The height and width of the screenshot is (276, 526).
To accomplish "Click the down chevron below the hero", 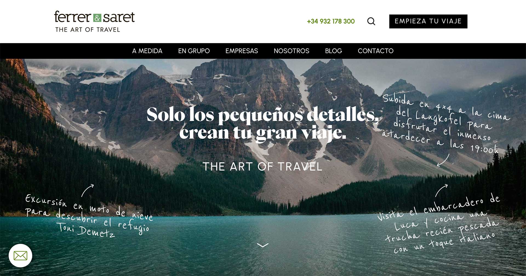I will pyautogui.click(x=263, y=245).
